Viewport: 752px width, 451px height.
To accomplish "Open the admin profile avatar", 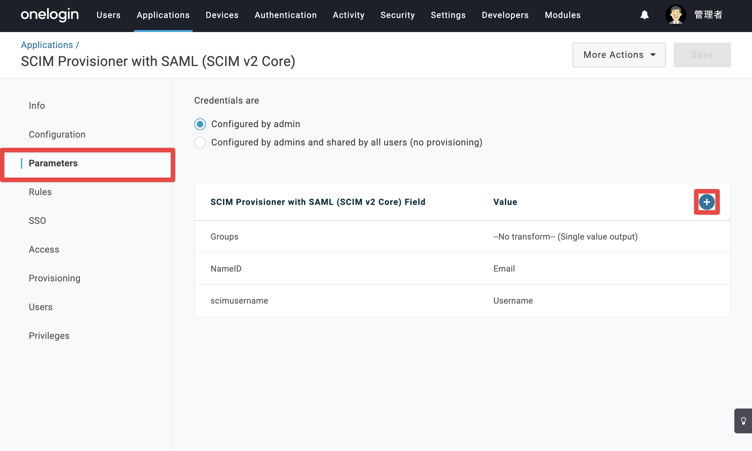I will coord(675,15).
